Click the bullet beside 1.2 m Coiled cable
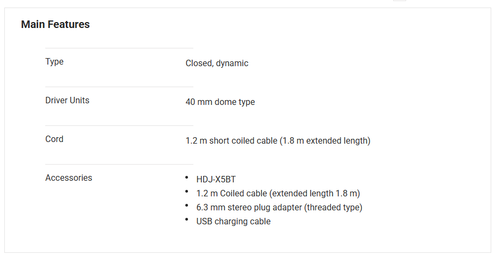495x255 pixels. coord(187,192)
